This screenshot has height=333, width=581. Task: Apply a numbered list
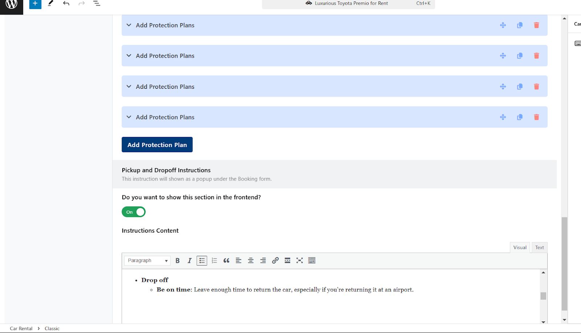[214, 261]
